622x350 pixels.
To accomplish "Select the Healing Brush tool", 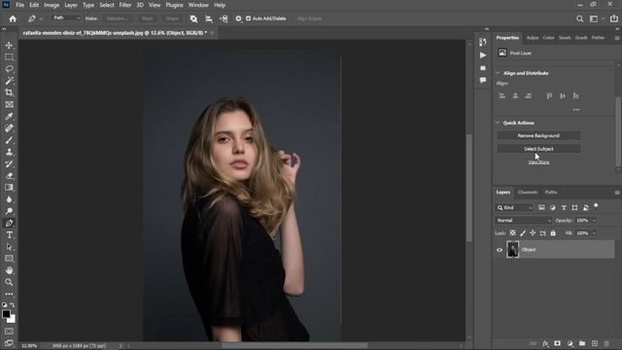I will (x=9, y=128).
